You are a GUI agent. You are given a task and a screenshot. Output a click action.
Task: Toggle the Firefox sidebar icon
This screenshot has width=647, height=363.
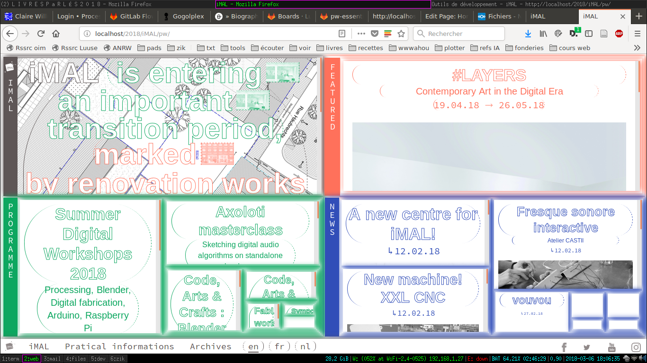tap(589, 34)
